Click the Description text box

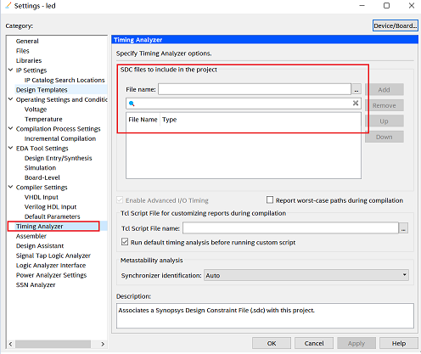pyautogui.click(x=265, y=316)
